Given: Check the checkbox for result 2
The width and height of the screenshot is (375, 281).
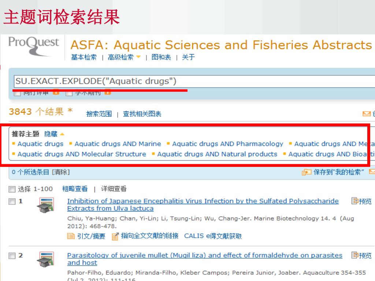Looking at the screenshot, I should pyautogui.click(x=12, y=256).
